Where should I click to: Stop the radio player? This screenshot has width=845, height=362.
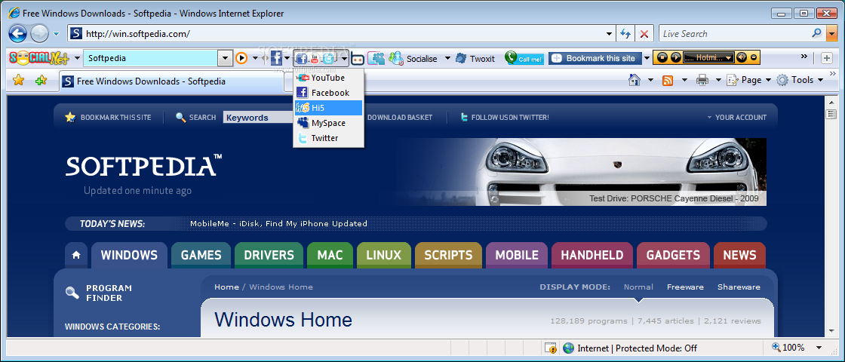[x=662, y=57]
